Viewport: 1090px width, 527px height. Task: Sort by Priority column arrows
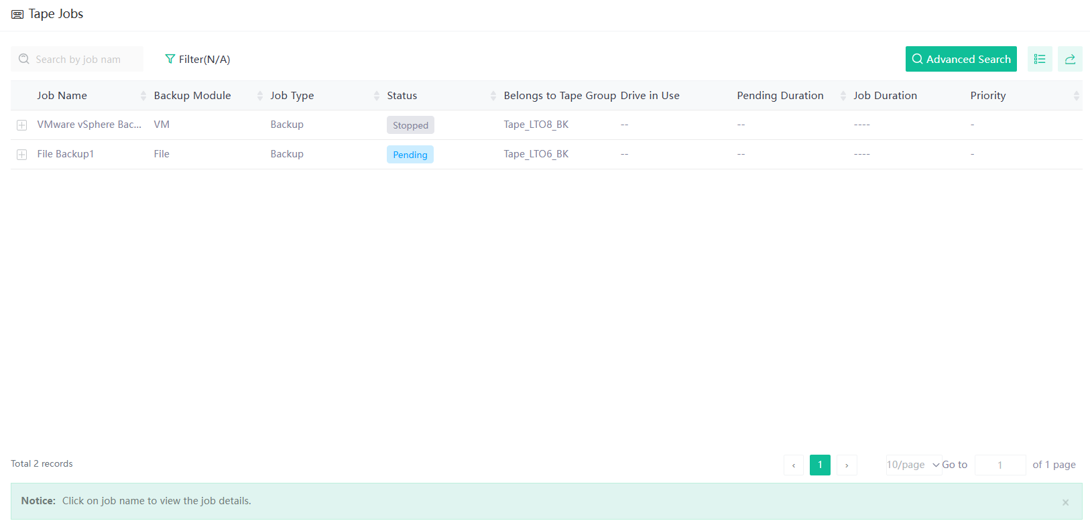pos(1076,96)
